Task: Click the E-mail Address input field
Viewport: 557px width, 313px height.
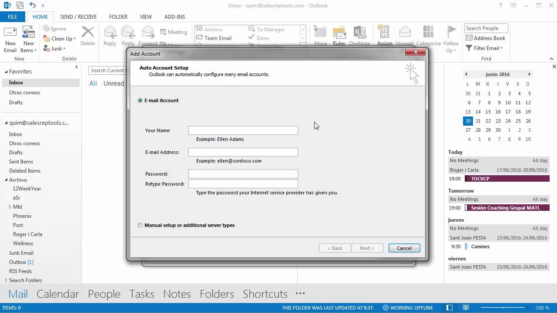Action: point(243,152)
